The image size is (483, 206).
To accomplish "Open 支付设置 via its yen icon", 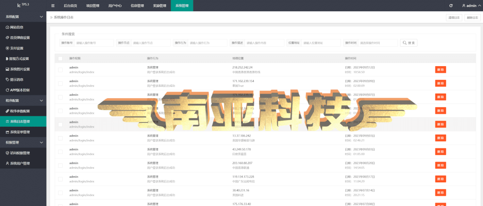I will [8, 48].
